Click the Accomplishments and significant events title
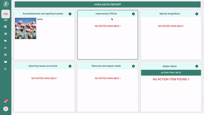The width and height of the screenshot is (204, 115). click(43, 14)
